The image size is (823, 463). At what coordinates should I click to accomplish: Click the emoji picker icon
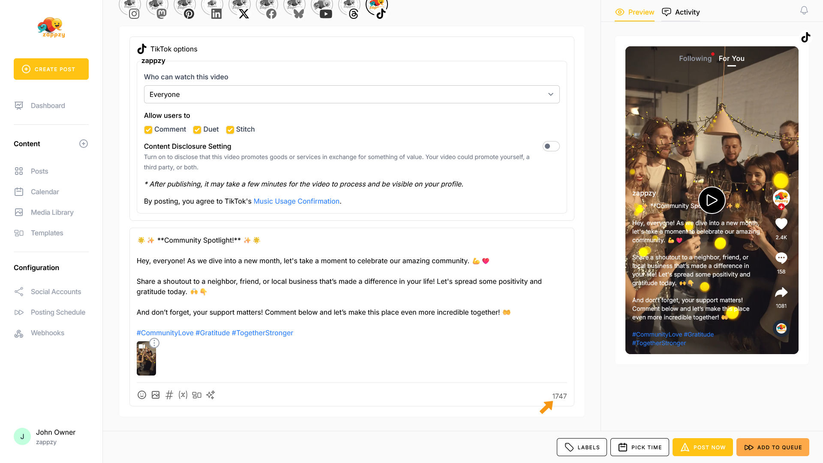pos(142,395)
